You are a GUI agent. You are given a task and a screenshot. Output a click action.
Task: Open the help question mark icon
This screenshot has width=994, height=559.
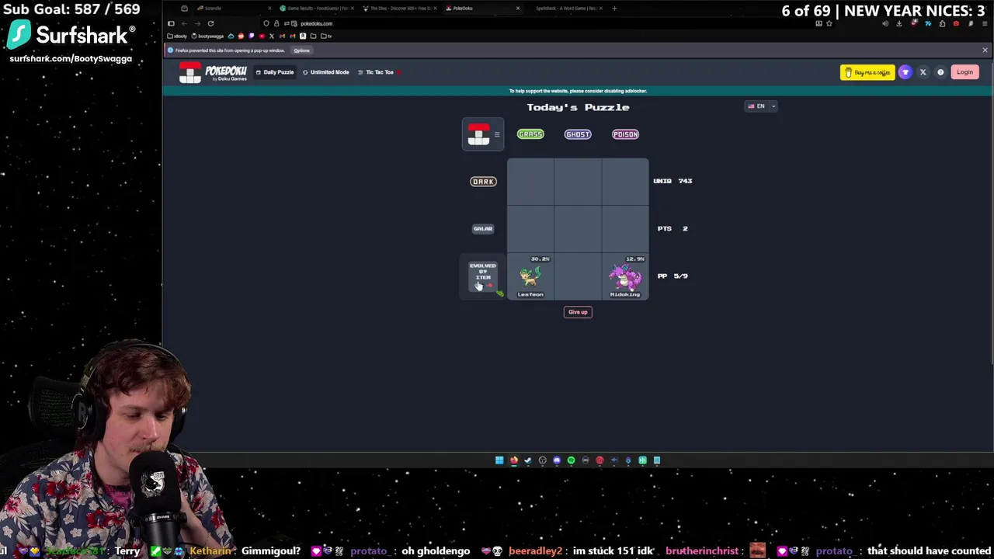point(940,72)
